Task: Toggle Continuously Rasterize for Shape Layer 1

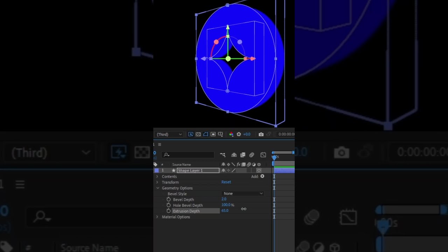Action: point(229,170)
